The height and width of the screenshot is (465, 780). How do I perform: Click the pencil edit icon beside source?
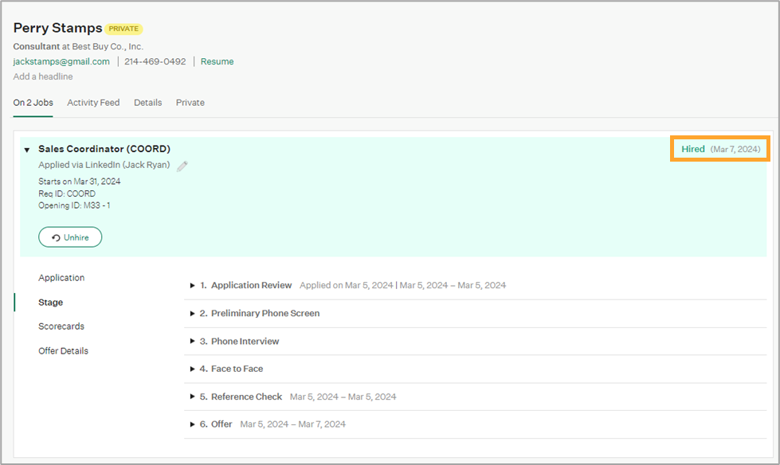182,166
